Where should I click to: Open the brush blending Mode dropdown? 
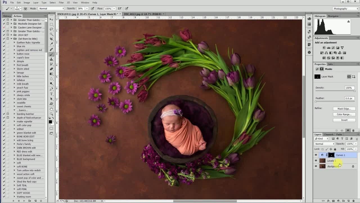pos(51,9)
